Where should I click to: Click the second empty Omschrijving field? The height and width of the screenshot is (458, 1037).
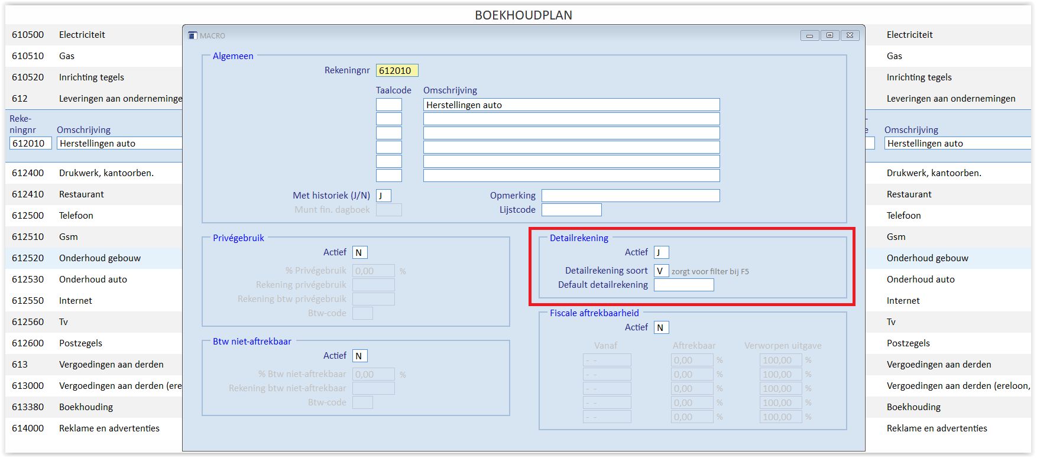(x=571, y=133)
